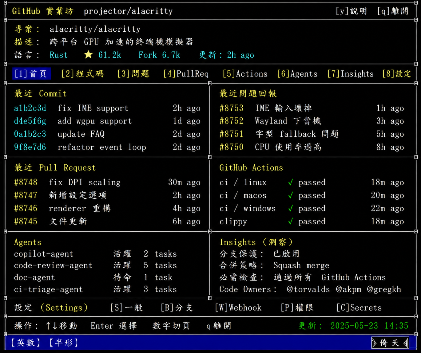
Task: Select the code-review-agent row name
Action: coord(53,265)
